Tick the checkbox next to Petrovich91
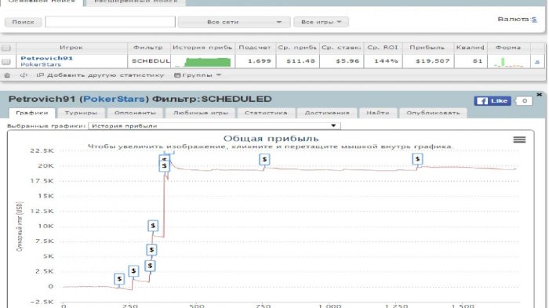 pyautogui.click(x=6, y=62)
